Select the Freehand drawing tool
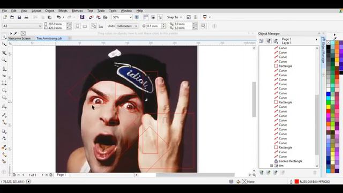 click(x=4, y=69)
